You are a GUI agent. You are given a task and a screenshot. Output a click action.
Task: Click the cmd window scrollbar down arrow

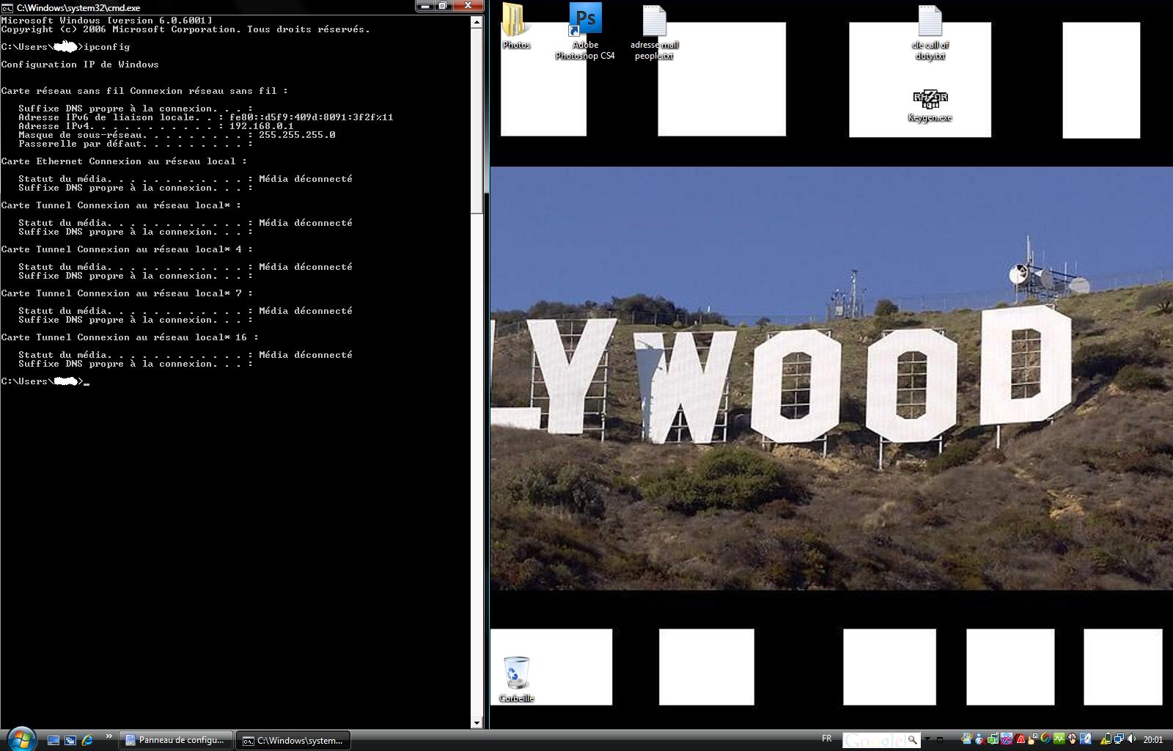(x=477, y=722)
